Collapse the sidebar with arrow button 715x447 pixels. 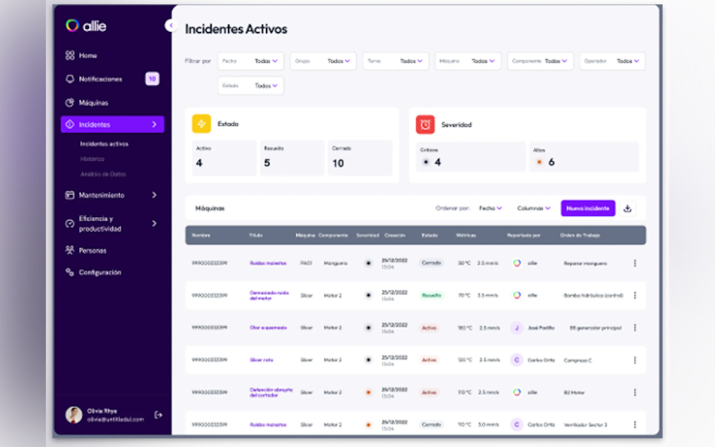click(x=171, y=26)
